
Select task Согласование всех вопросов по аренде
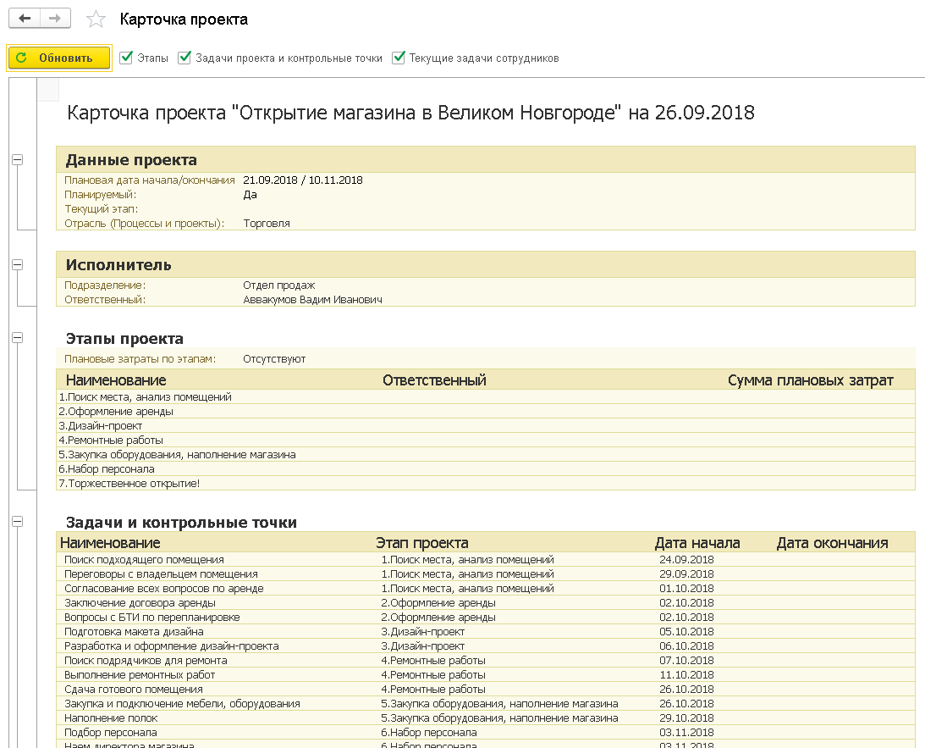click(164, 589)
